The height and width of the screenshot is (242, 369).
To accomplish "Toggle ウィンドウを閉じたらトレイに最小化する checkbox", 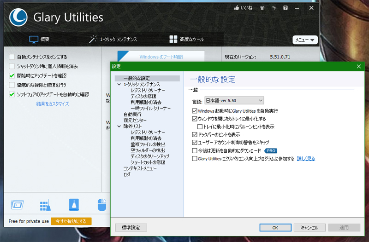I will pos(195,119).
